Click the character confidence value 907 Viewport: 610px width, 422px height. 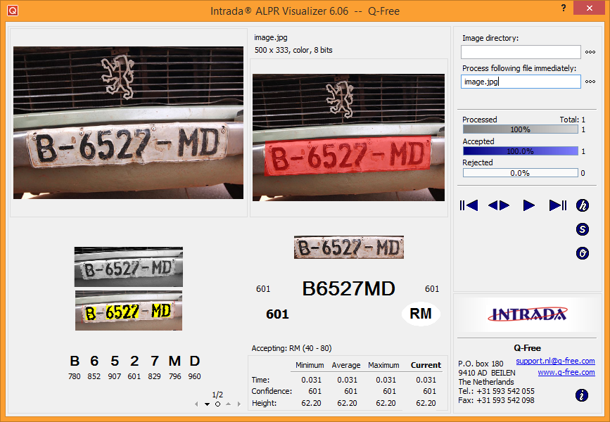[115, 376]
